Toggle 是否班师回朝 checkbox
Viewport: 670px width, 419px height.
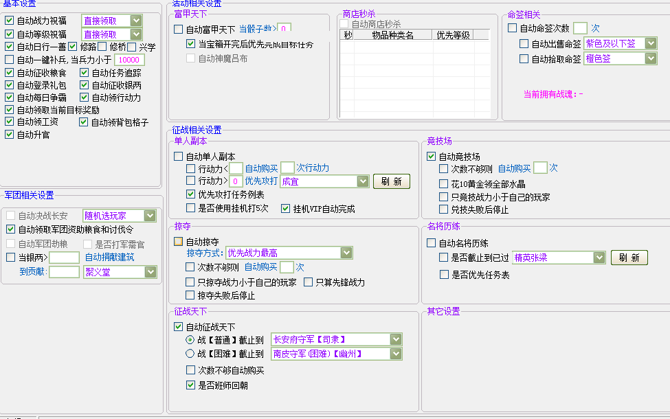[x=191, y=385]
